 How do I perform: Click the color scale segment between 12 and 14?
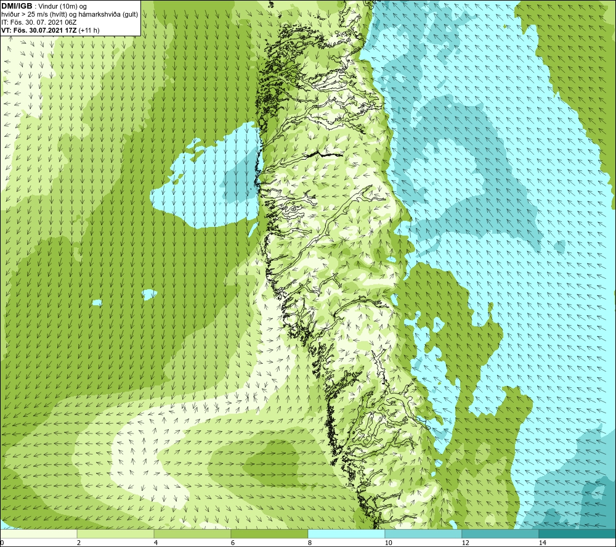[500, 533]
